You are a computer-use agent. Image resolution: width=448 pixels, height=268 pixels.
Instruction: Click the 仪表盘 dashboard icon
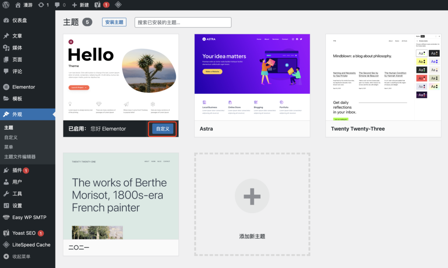[x=6, y=20]
